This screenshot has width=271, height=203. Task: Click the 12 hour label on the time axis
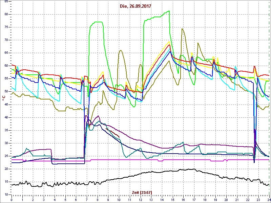point(140,200)
